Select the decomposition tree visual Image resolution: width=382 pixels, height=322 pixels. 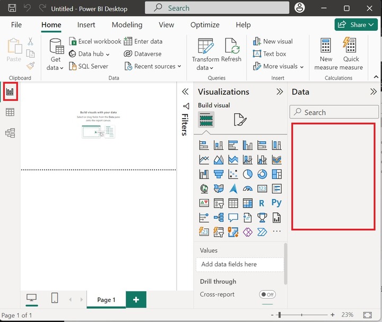[219, 218]
